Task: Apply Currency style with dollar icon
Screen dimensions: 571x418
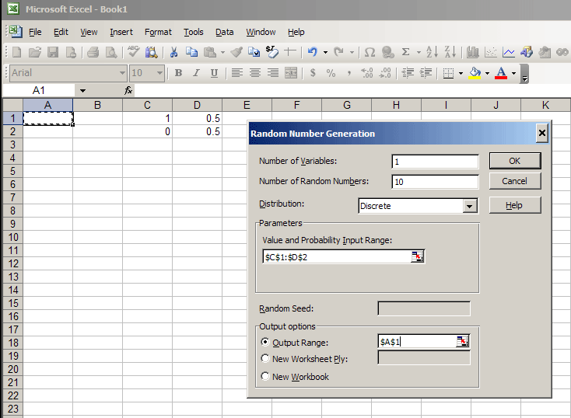Action: pyautogui.click(x=313, y=73)
